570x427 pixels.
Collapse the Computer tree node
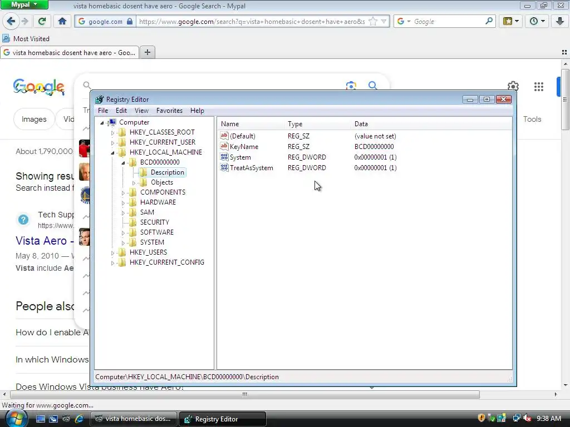[x=102, y=123]
